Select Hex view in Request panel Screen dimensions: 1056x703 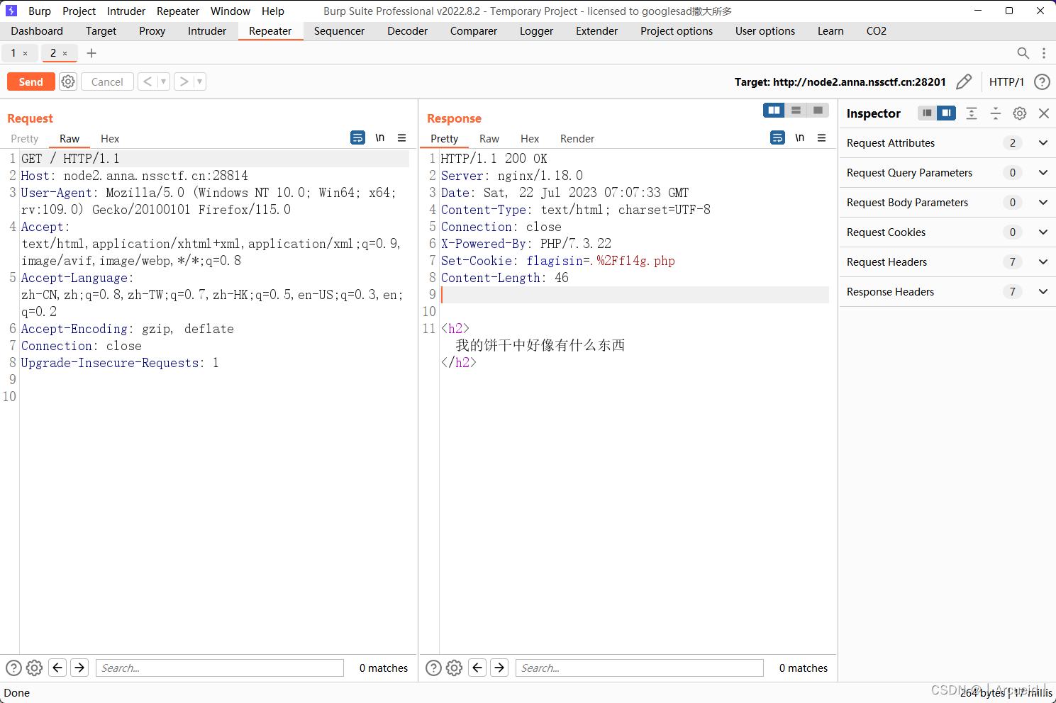point(110,139)
